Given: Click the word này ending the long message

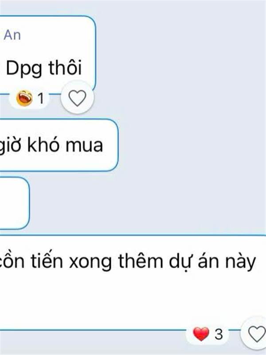Looking at the screenshot, I should (241, 263).
